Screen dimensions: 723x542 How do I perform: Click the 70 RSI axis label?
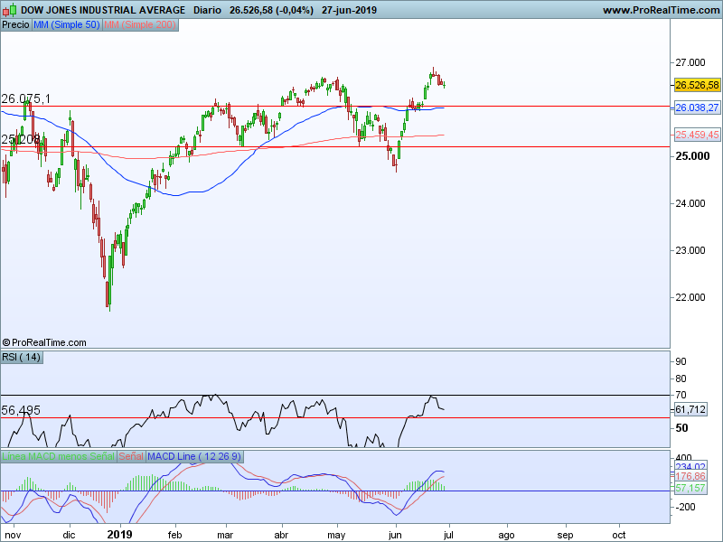(681, 395)
